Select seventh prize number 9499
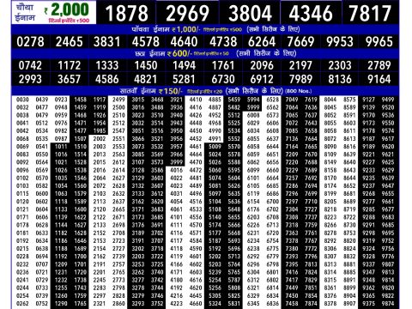This screenshot has height=309, width=412. pyautogui.click(x=388, y=100)
